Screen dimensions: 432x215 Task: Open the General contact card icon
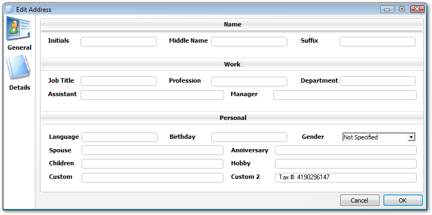click(18, 29)
